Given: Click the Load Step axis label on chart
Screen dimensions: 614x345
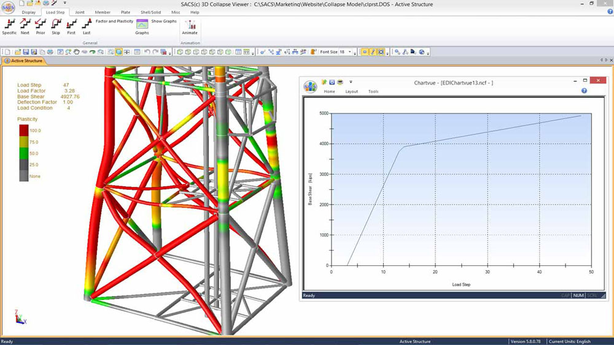Looking at the screenshot, I should pyautogui.click(x=461, y=284).
